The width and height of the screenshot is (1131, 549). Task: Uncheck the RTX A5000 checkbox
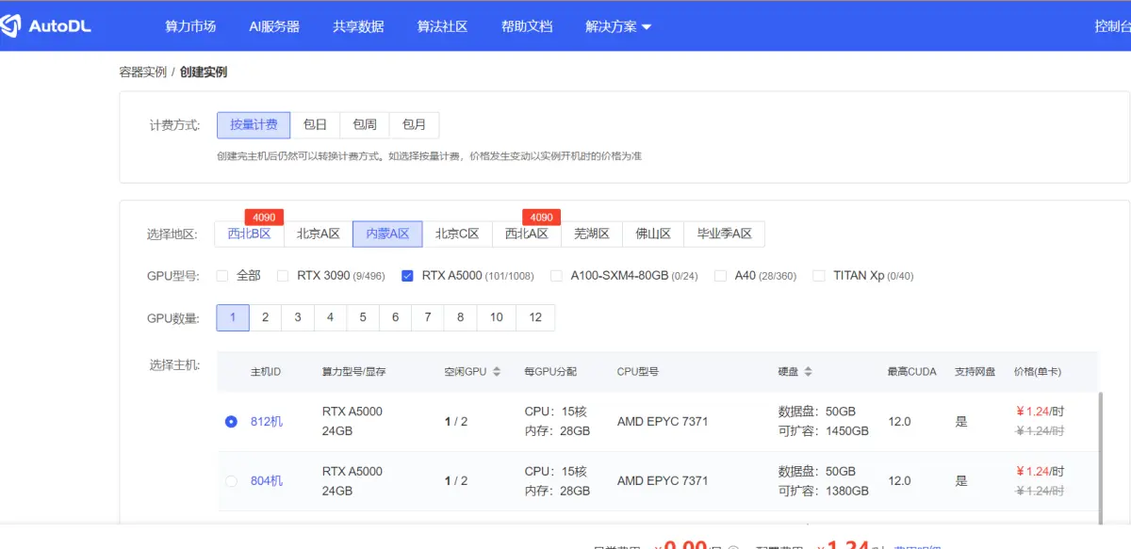pos(407,275)
